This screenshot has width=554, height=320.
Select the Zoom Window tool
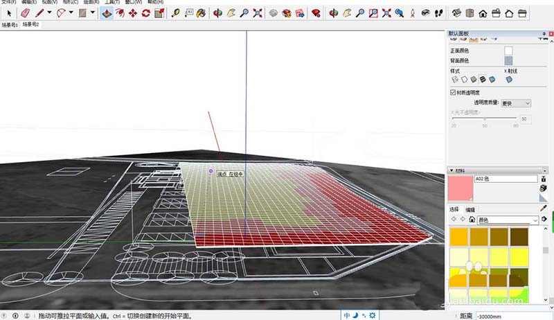[x=373, y=13]
